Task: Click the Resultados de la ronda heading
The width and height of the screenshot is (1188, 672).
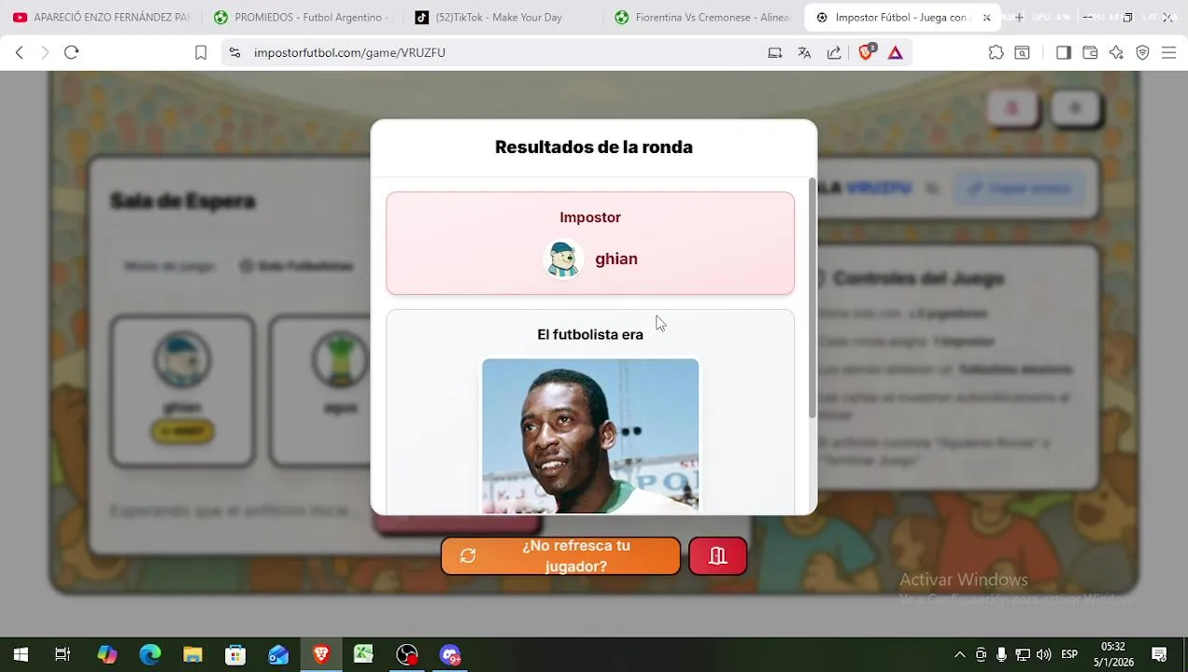Action: coord(594,147)
